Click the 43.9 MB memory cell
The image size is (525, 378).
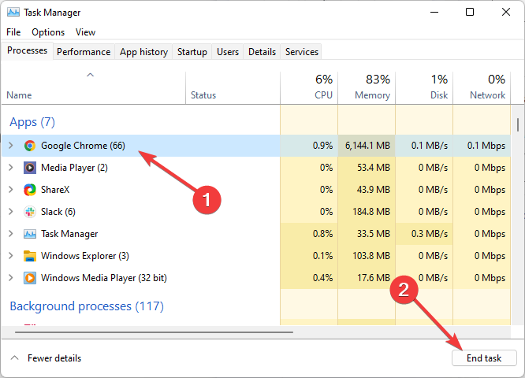367,190
